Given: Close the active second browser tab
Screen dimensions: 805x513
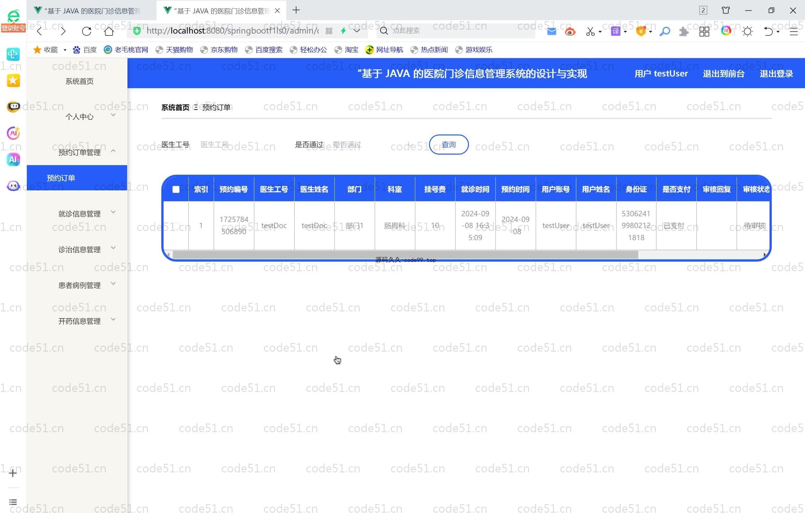Looking at the screenshot, I should point(277,11).
